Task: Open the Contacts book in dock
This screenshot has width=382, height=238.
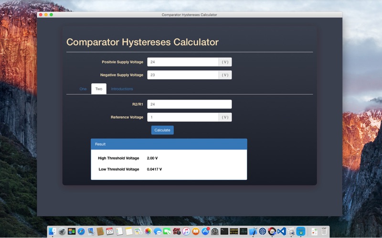Action: click(100, 231)
